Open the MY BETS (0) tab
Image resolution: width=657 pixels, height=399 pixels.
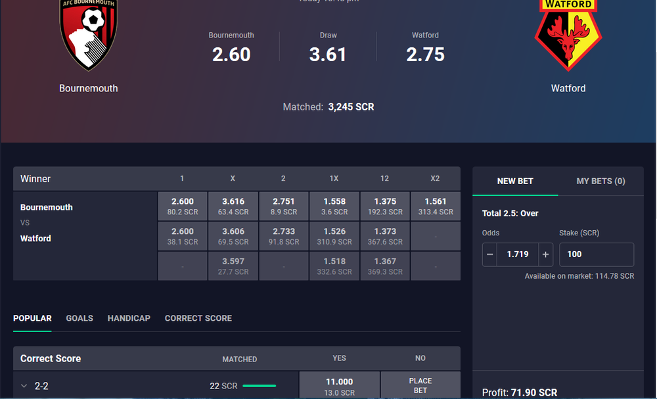point(601,181)
